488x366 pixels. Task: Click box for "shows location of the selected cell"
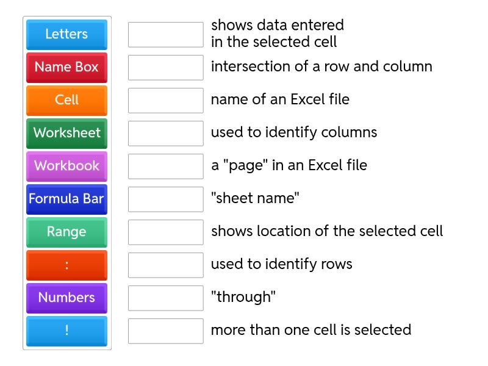165,232
